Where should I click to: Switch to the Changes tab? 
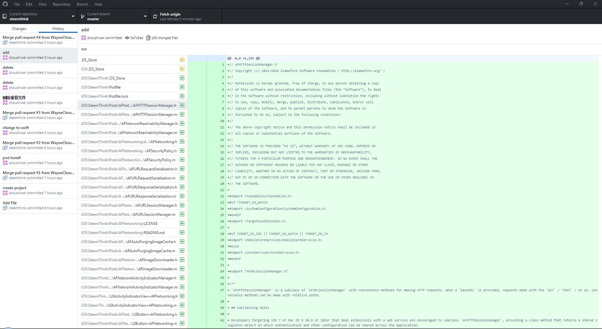tap(19, 29)
